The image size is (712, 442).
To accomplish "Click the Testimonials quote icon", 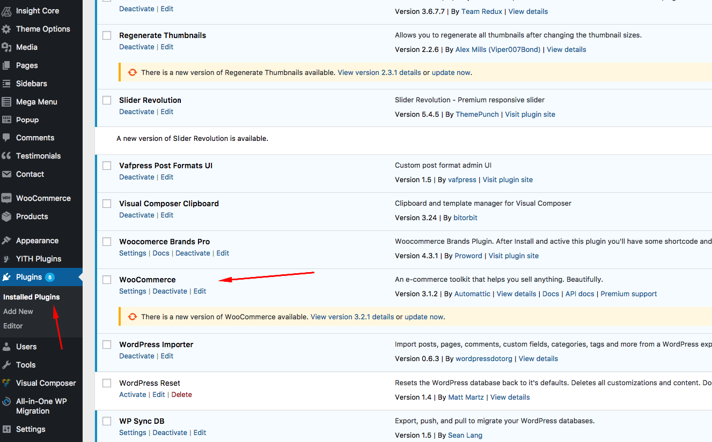I will 6,156.
